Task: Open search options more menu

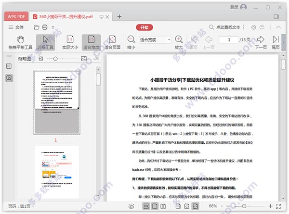Action: click(243, 27)
